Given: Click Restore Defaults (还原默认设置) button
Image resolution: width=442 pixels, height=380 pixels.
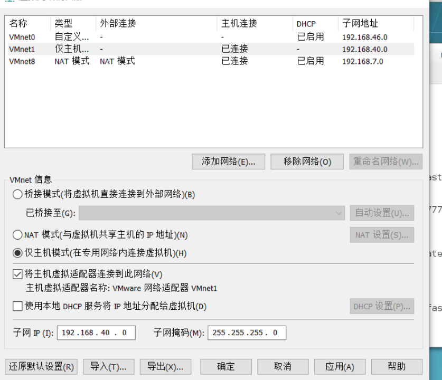Looking at the screenshot, I should [x=41, y=366].
